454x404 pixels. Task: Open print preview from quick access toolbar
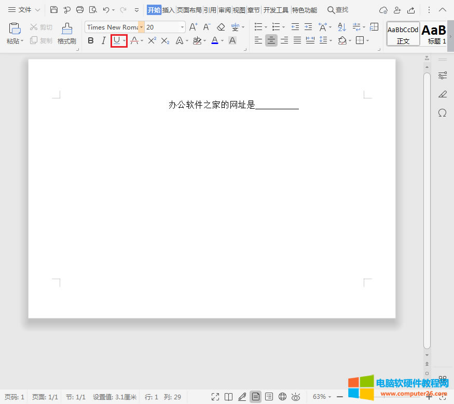(93, 9)
